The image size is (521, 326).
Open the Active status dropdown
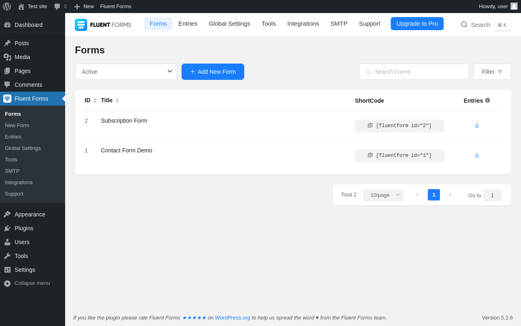[x=126, y=72]
